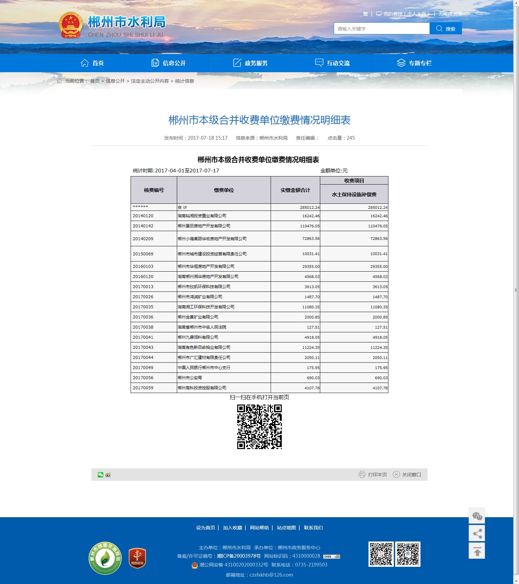Open 无障碍浏览 accessibility link
The image size is (519, 584).
click(450, 14)
